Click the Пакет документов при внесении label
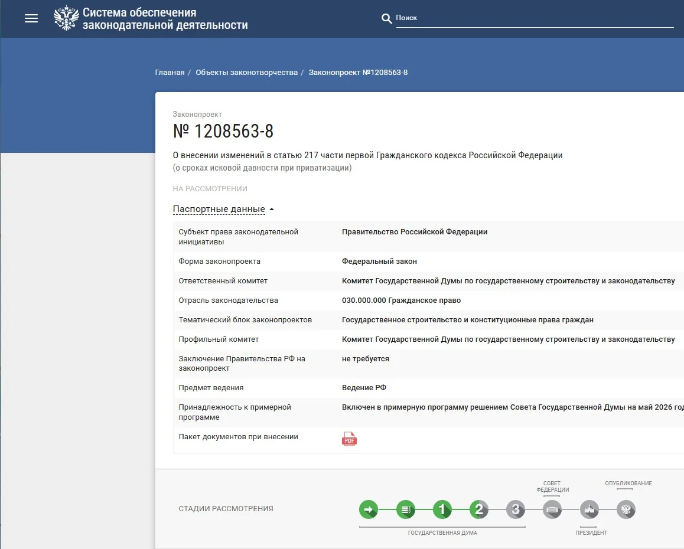Viewport: 684px width, 549px height. point(238,437)
